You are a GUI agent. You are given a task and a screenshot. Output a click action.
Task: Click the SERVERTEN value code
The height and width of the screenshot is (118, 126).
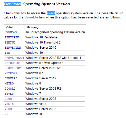click(13, 48)
